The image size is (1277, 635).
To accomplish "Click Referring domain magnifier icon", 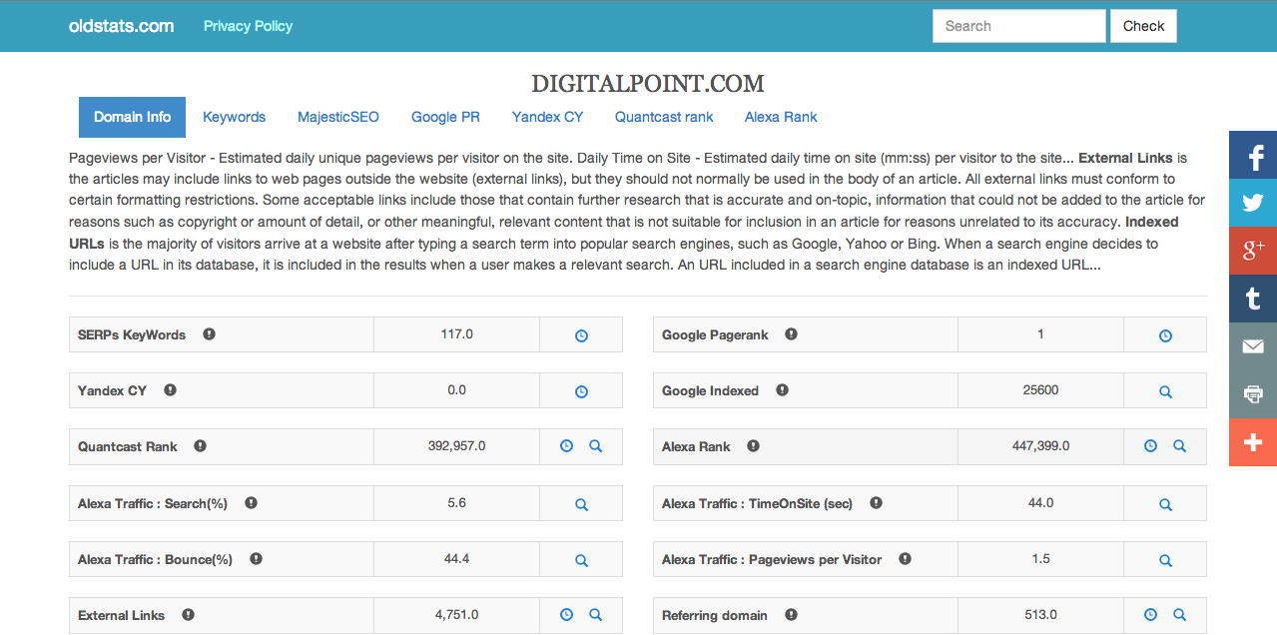I will tap(1179, 615).
